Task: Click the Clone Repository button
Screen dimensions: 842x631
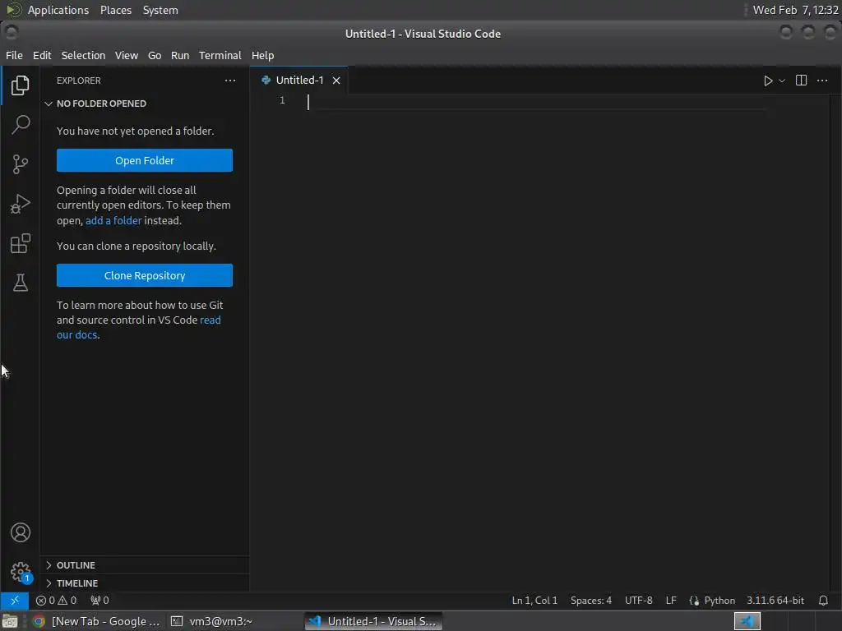Action: [x=145, y=275]
